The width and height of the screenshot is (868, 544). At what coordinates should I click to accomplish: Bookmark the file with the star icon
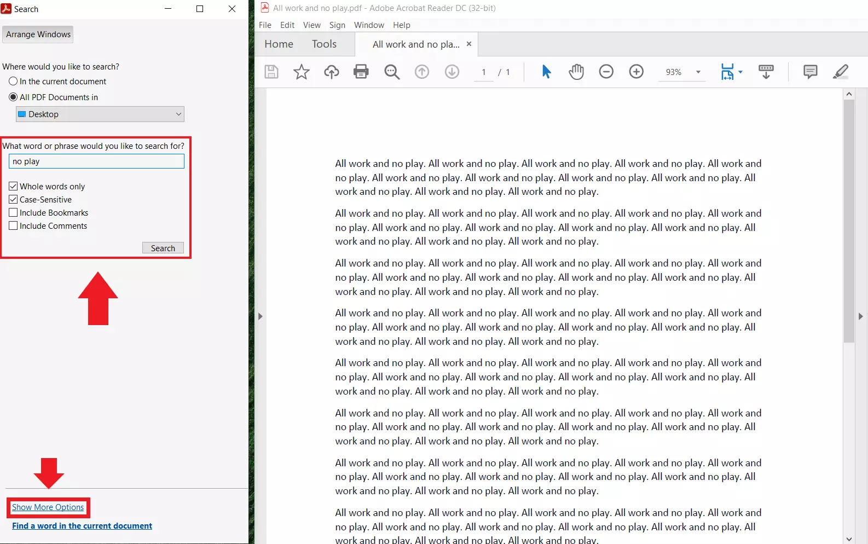click(302, 72)
